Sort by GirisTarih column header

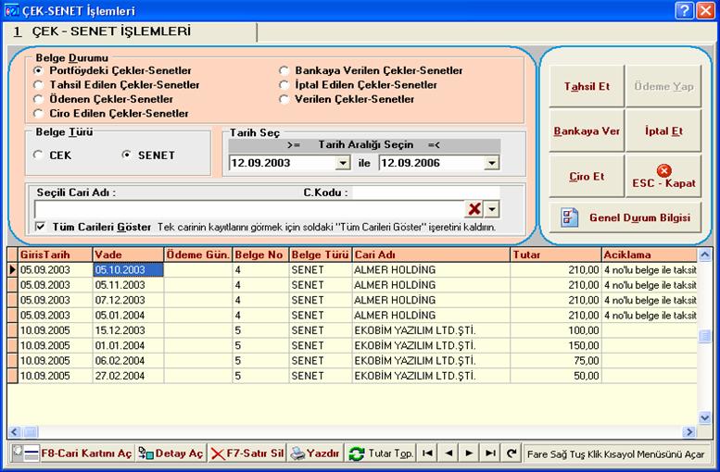55,255
